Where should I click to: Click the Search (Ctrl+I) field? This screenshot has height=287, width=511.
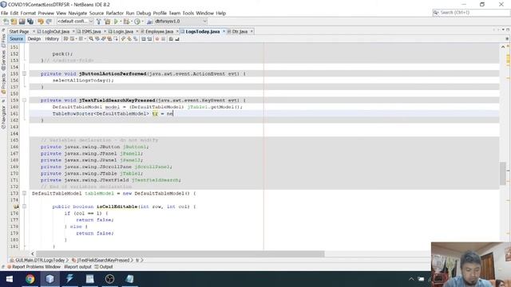point(471,13)
